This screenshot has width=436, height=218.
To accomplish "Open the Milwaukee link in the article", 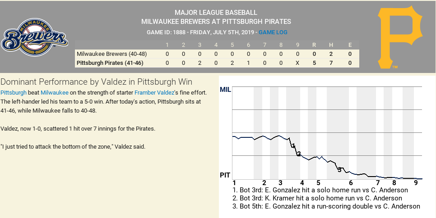I will 55,92.
